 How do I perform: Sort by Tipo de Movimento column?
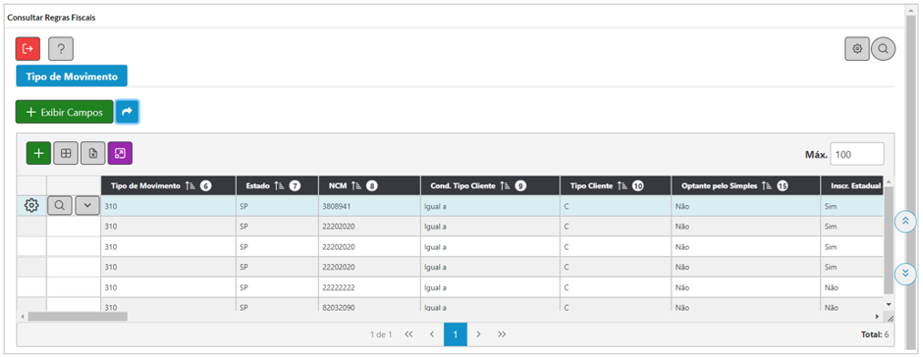tap(169, 185)
